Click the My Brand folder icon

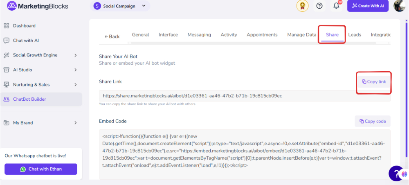[6, 123]
